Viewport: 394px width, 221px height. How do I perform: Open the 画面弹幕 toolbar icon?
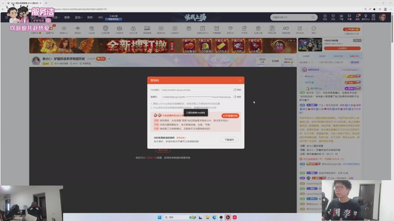click(x=147, y=30)
